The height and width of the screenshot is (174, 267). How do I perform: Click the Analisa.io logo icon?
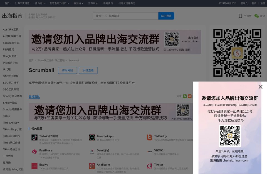tap(92, 166)
